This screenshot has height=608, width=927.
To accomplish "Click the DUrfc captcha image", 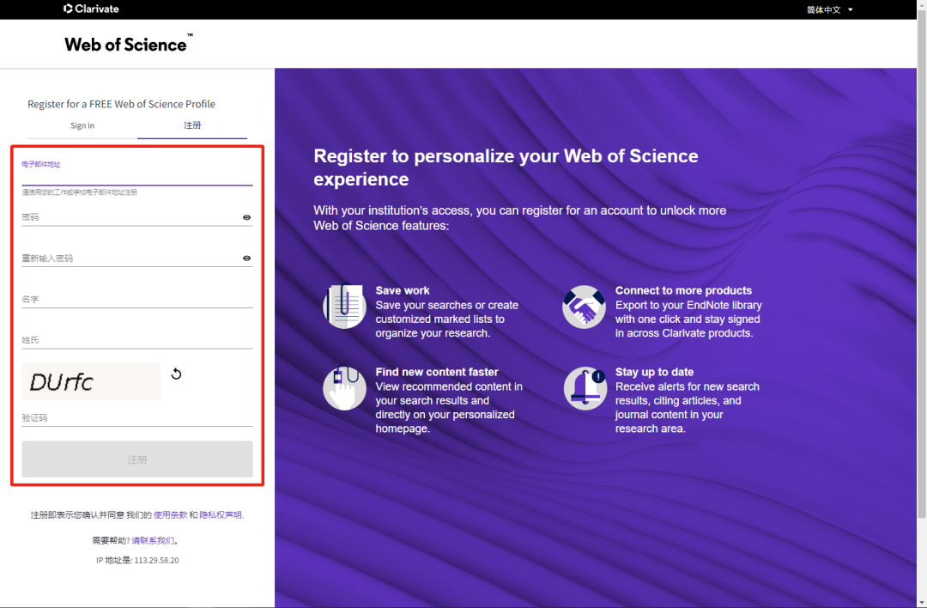I will pos(91,381).
